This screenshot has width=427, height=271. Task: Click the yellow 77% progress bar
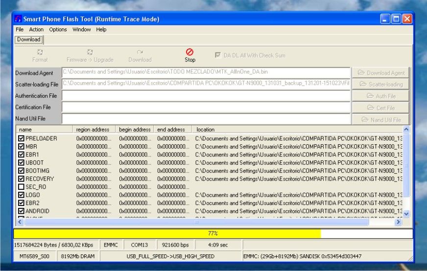click(213, 233)
